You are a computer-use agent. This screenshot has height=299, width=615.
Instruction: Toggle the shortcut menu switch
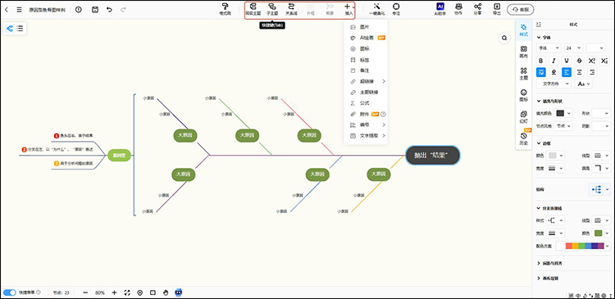pos(10,292)
